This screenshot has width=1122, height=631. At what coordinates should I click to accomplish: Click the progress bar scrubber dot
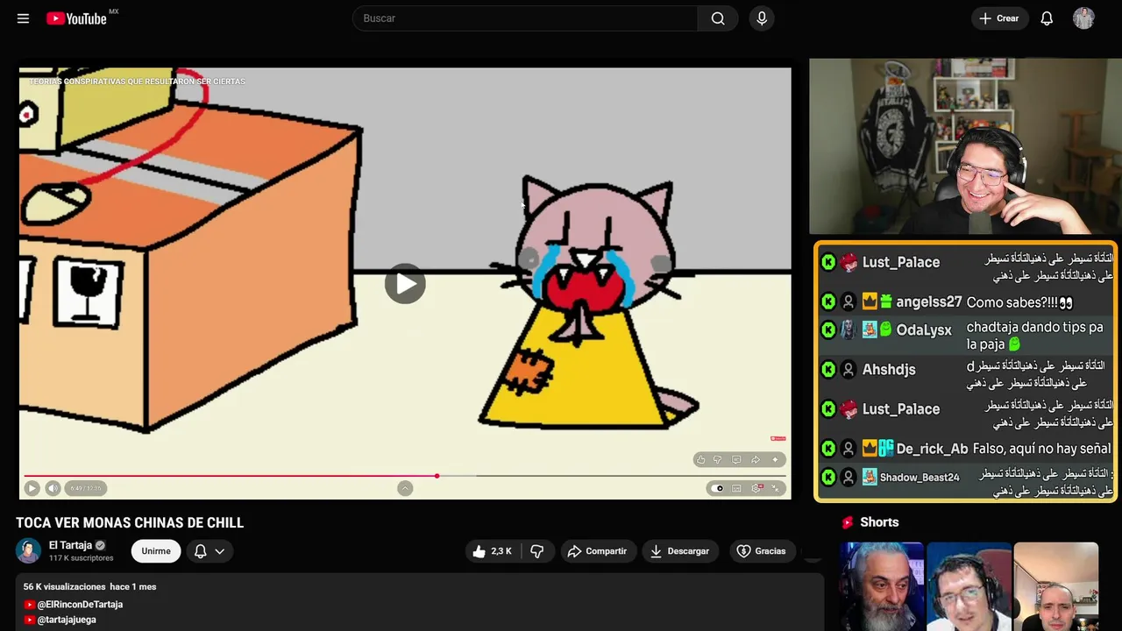(437, 476)
